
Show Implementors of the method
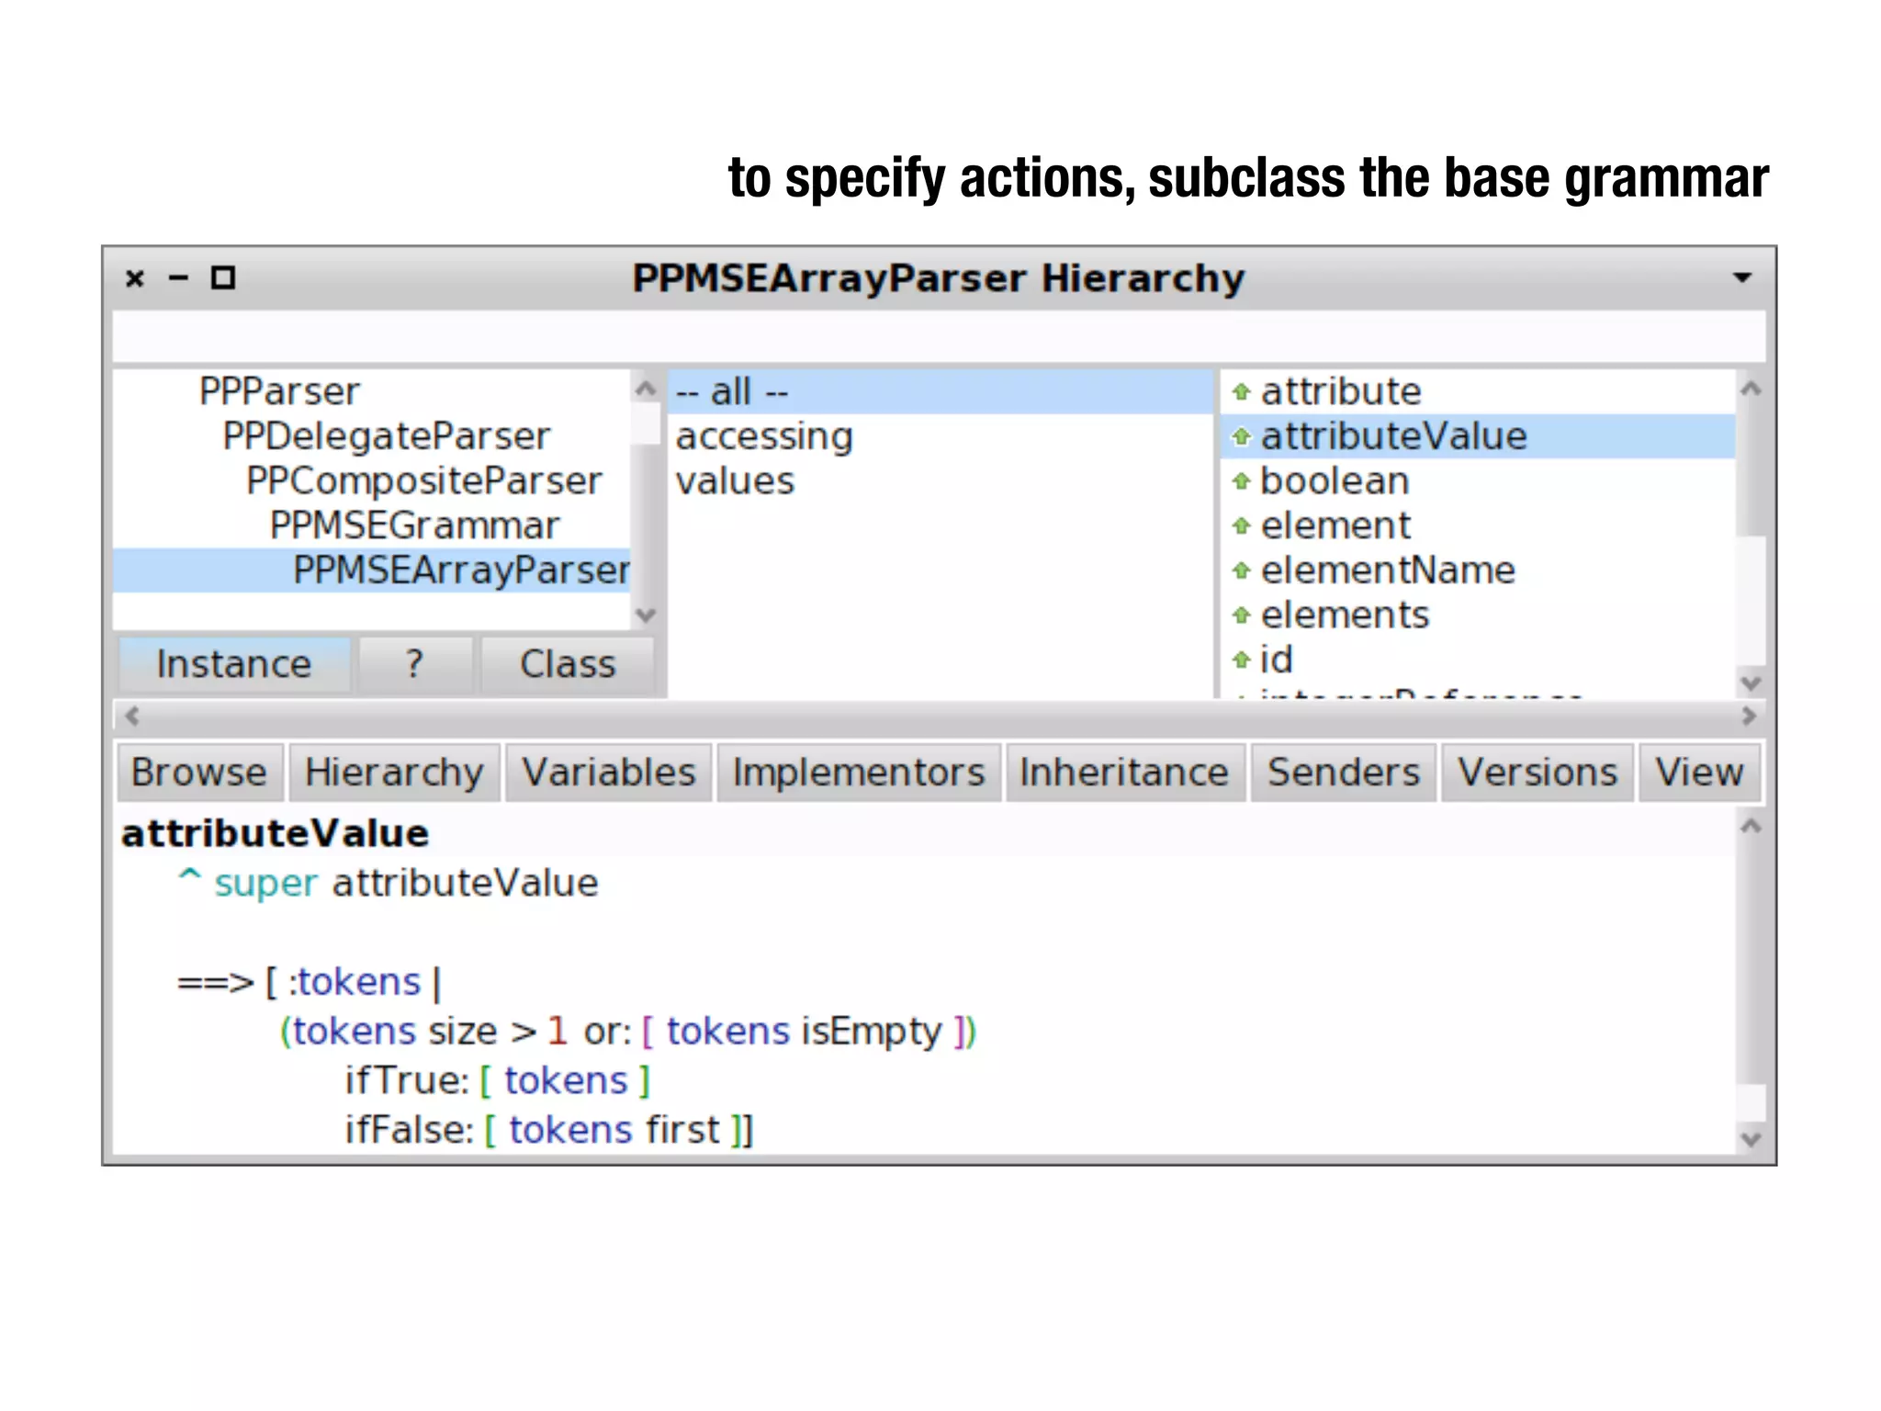click(859, 773)
